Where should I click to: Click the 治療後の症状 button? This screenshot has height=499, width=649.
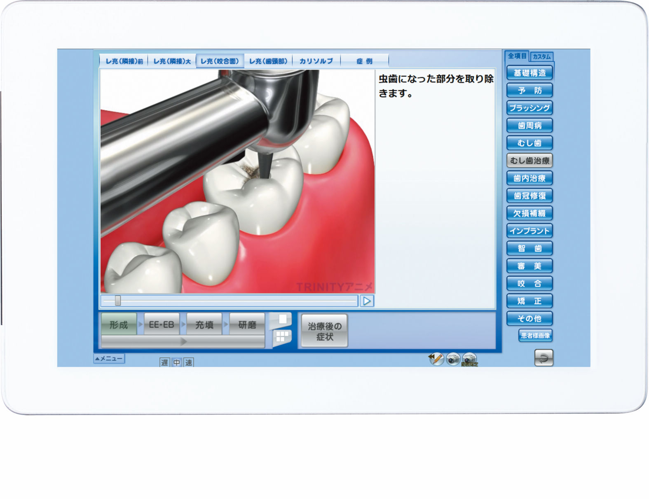(x=324, y=331)
